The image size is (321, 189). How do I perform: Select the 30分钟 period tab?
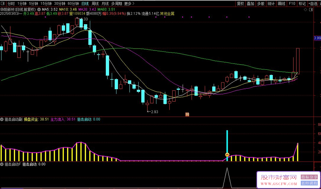[x=60, y=4]
